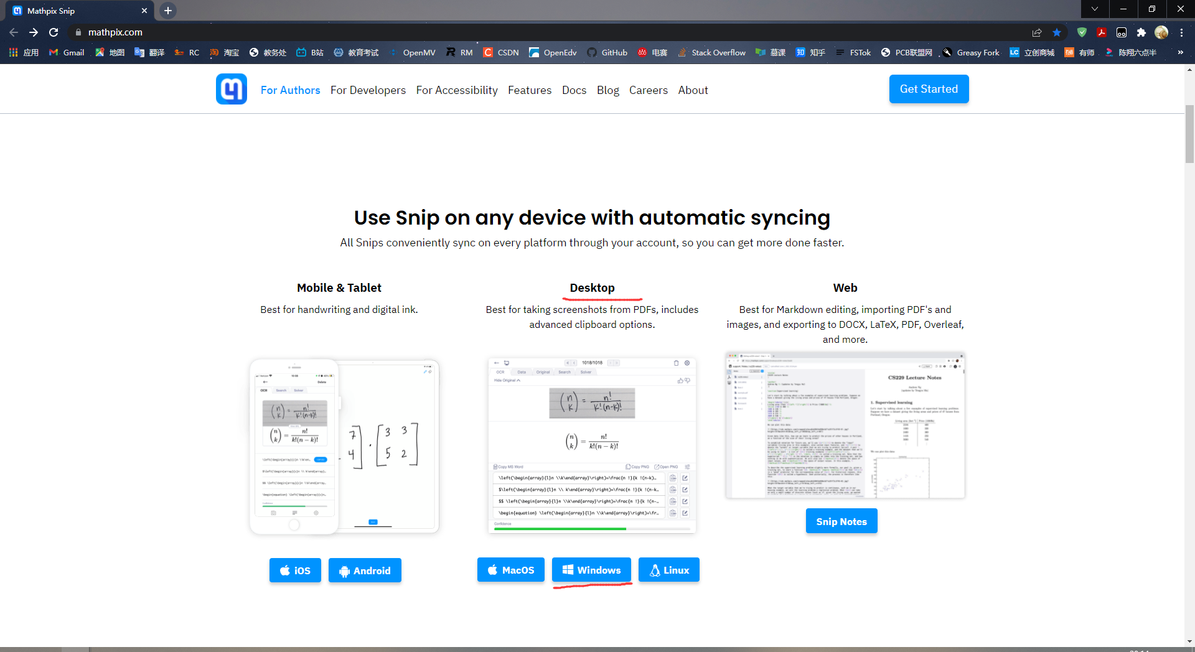Open the B站 bookmark
This screenshot has height=652, width=1195.
(x=310, y=52)
